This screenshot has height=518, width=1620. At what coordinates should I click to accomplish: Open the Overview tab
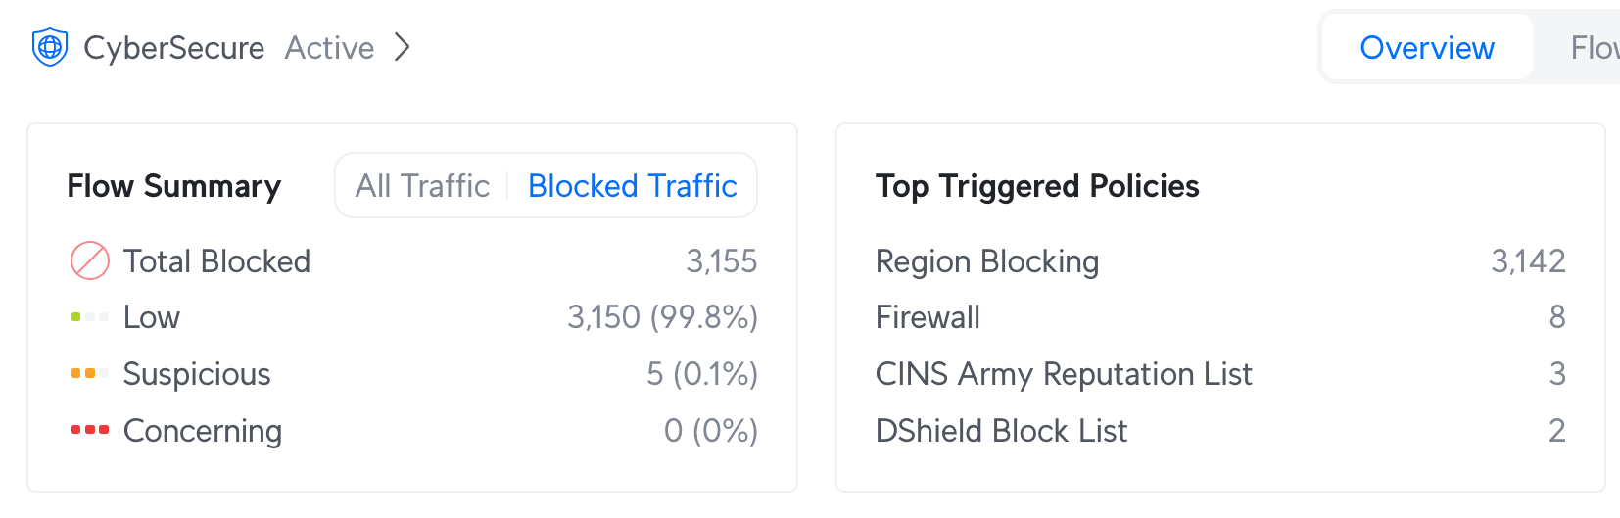[1427, 47]
